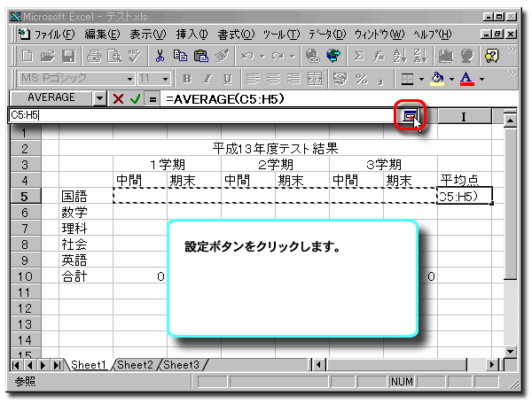Open Print Preview icon
This screenshot has height=404, width=532.
pos(114,56)
